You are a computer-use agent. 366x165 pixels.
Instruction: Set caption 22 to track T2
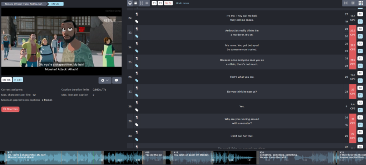pyautogui.click(x=360, y=14)
